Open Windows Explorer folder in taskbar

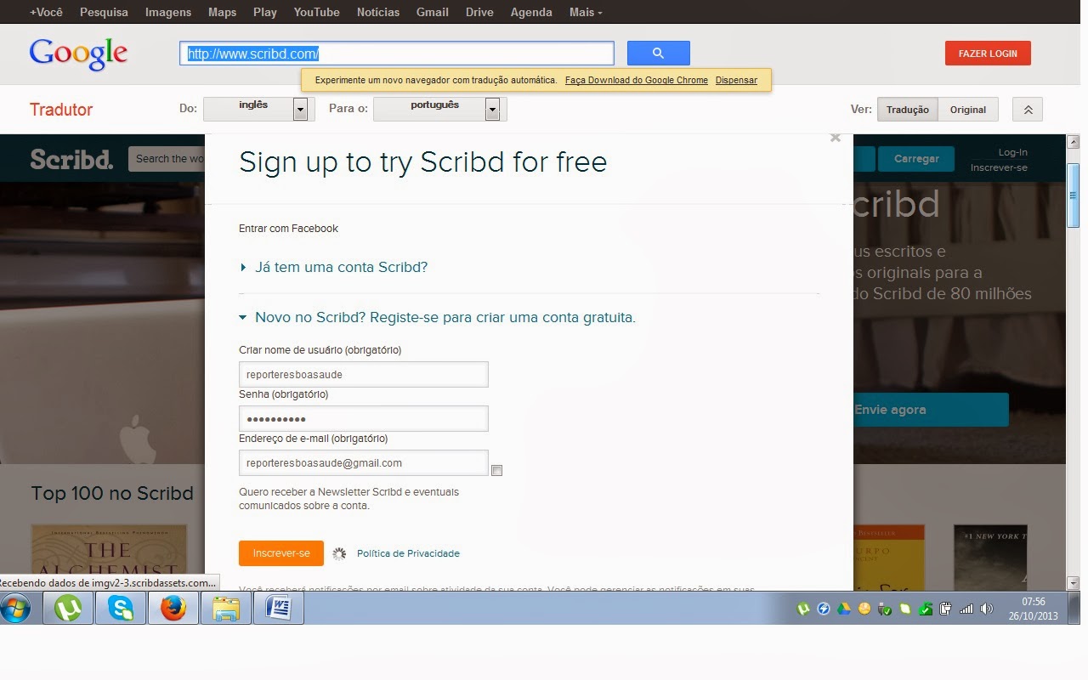pyautogui.click(x=226, y=609)
